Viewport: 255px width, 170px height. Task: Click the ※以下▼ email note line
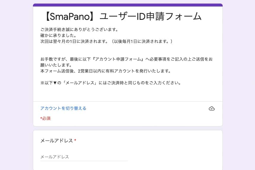[x=111, y=83]
